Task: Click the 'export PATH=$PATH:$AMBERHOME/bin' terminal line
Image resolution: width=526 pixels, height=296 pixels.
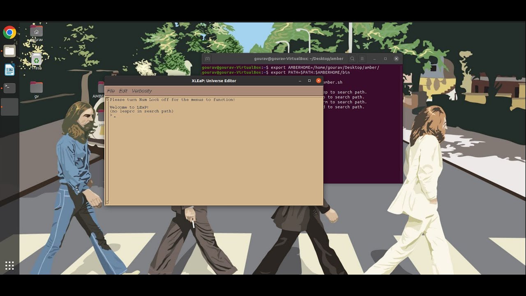Action: coord(276,72)
